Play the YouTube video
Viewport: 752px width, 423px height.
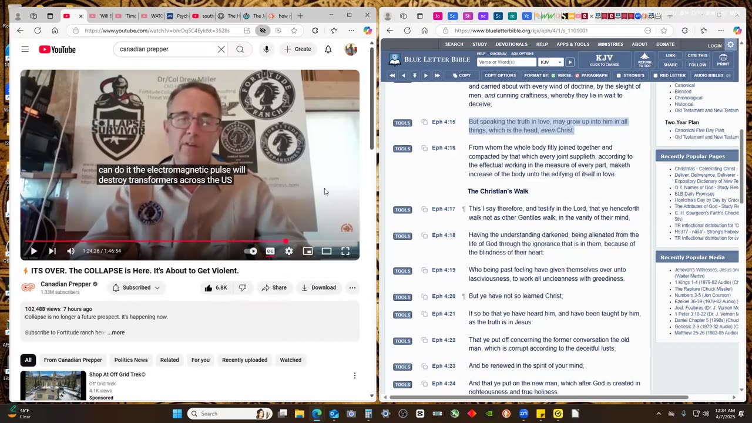[33, 251]
